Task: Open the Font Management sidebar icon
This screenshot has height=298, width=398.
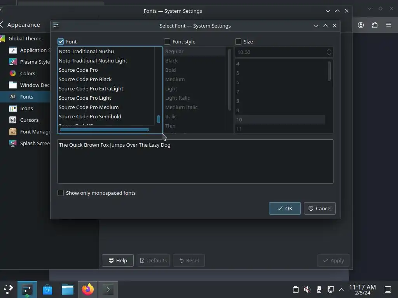Action: (x=13, y=132)
